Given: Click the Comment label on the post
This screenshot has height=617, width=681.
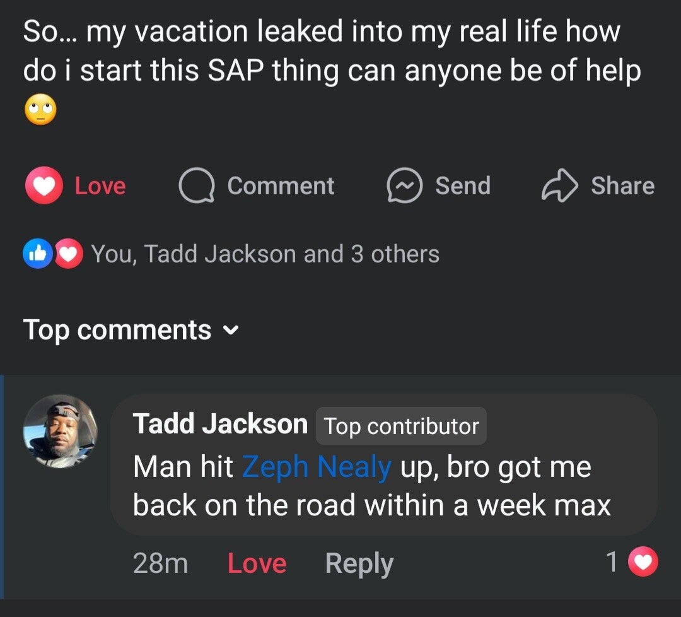Looking at the screenshot, I should pyautogui.click(x=281, y=186).
